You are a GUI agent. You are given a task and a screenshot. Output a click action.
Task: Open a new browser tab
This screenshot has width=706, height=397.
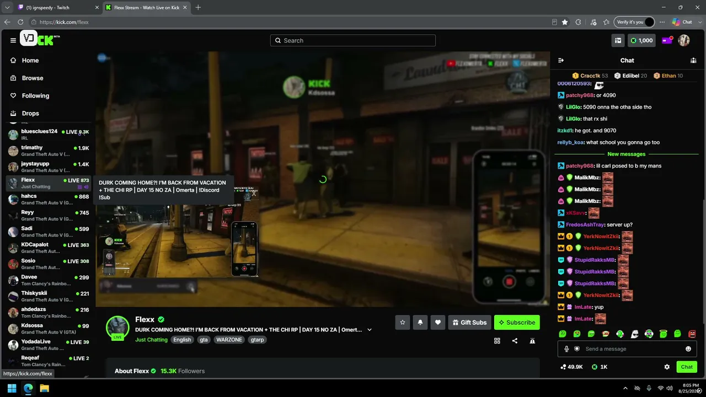point(198,7)
